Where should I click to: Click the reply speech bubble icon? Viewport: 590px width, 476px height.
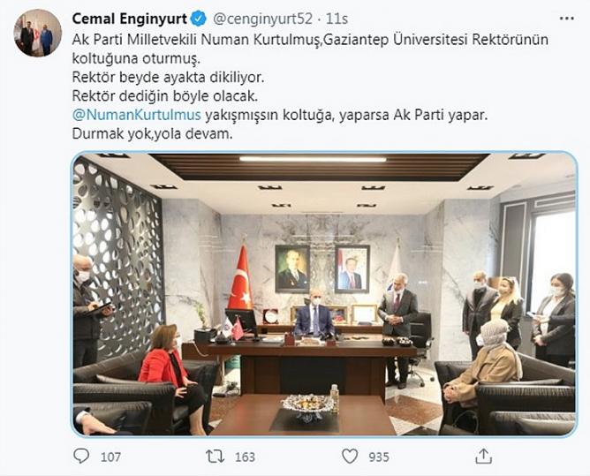(81, 456)
